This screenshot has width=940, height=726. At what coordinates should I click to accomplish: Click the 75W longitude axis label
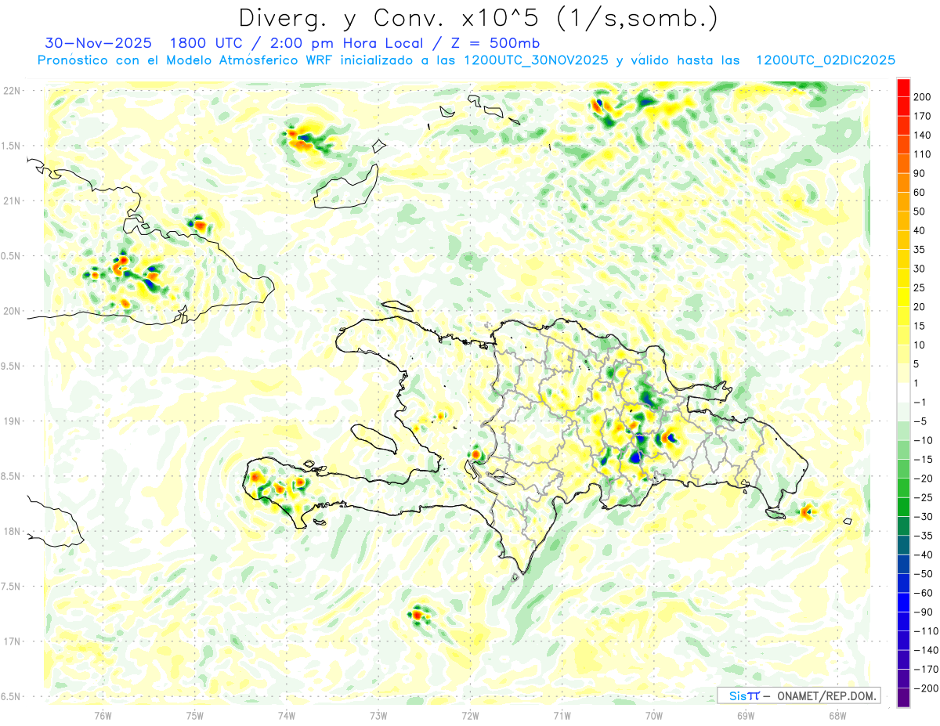195,715
